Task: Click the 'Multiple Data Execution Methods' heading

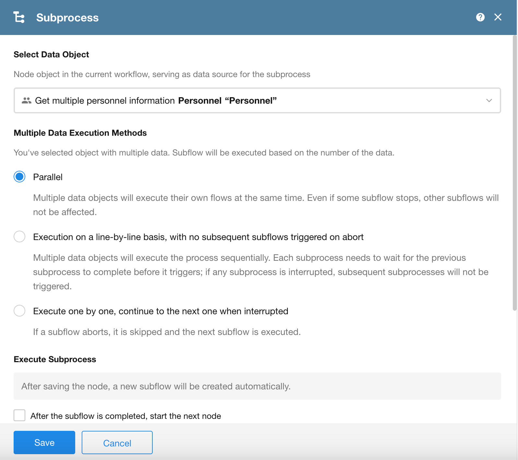Action: click(80, 133)
